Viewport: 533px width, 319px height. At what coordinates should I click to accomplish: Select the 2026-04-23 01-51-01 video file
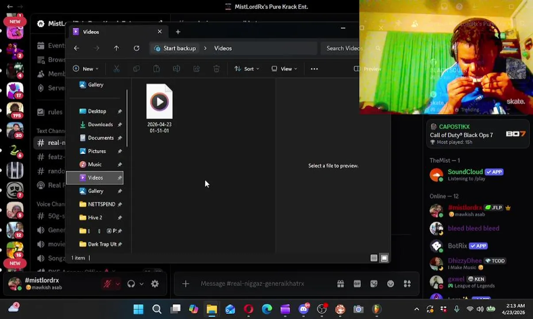pyautogui.click(x=159, y=109)
